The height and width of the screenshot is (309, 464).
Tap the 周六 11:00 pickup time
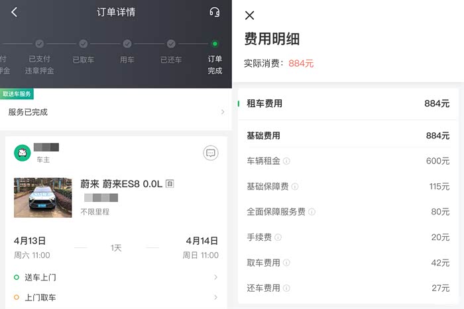point(32,255)
